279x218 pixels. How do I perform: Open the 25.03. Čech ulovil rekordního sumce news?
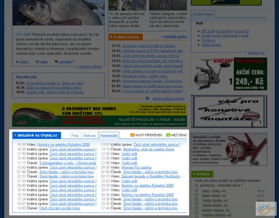pos(151,56)
